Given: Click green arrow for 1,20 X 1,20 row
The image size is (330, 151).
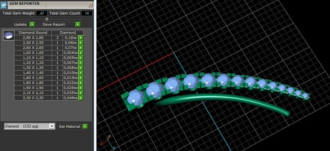Looking at the screenshot, I should click(x=80, y=63).
